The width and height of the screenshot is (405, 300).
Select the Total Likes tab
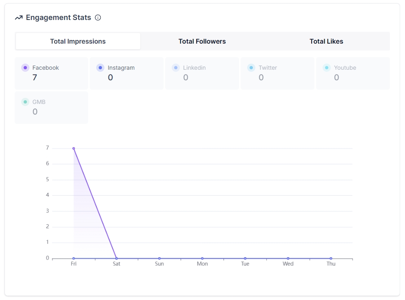[x=326, y=41]
